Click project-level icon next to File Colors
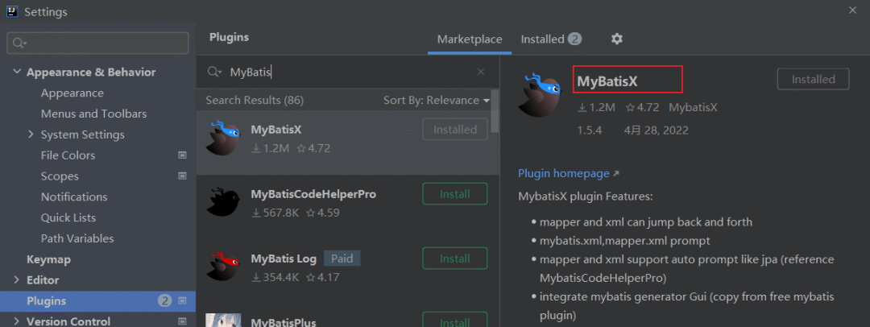Image resolution: width=870 pixels, height=327 pixels. pos(182,155)
